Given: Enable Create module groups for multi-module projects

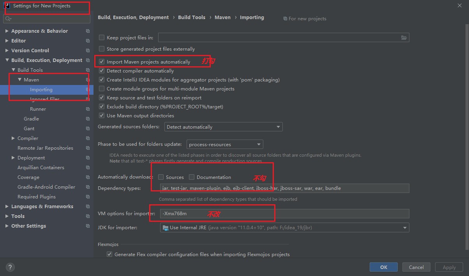Looking at the screenshot, I should [102, 89].
